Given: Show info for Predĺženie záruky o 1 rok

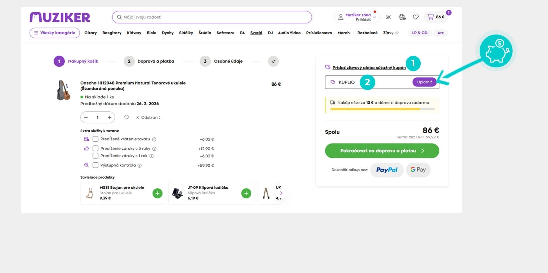Looking at the screenshot, I should coord(151,156).
